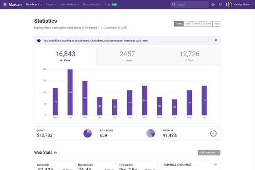Click the Sun bar labeled 130

144,100
